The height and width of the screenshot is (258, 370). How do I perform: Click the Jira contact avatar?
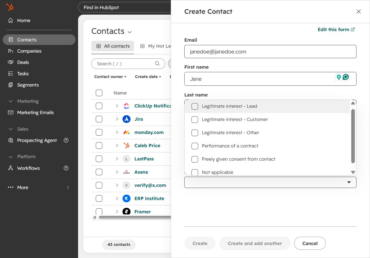coord(126,119)
